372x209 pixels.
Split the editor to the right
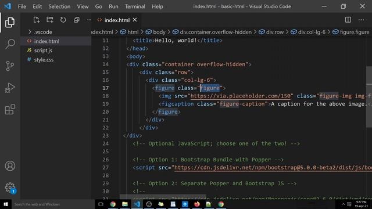348,20
